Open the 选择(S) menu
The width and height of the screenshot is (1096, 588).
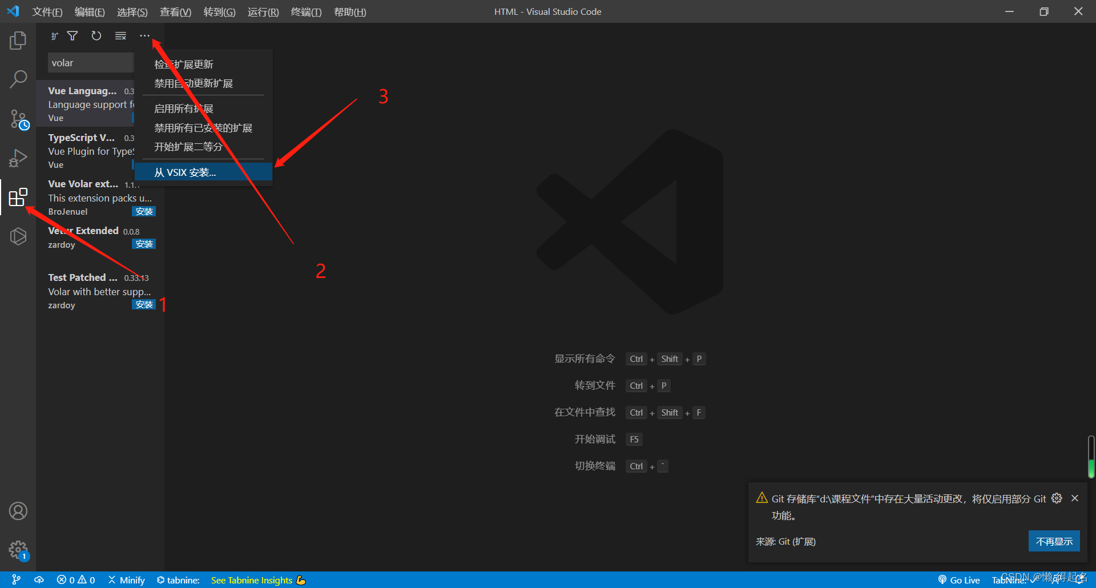coord(132,12)
